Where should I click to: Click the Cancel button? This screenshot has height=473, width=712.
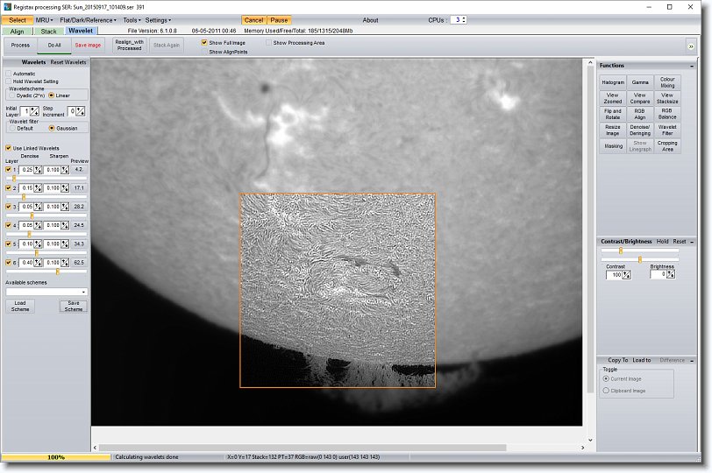pos(253,20)
